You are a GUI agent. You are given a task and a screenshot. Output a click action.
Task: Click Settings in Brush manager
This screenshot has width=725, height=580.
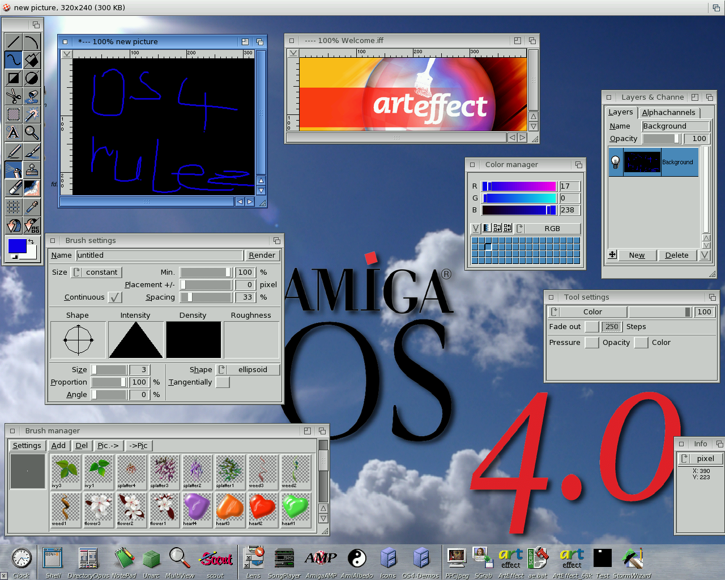(x=27, y=446)
